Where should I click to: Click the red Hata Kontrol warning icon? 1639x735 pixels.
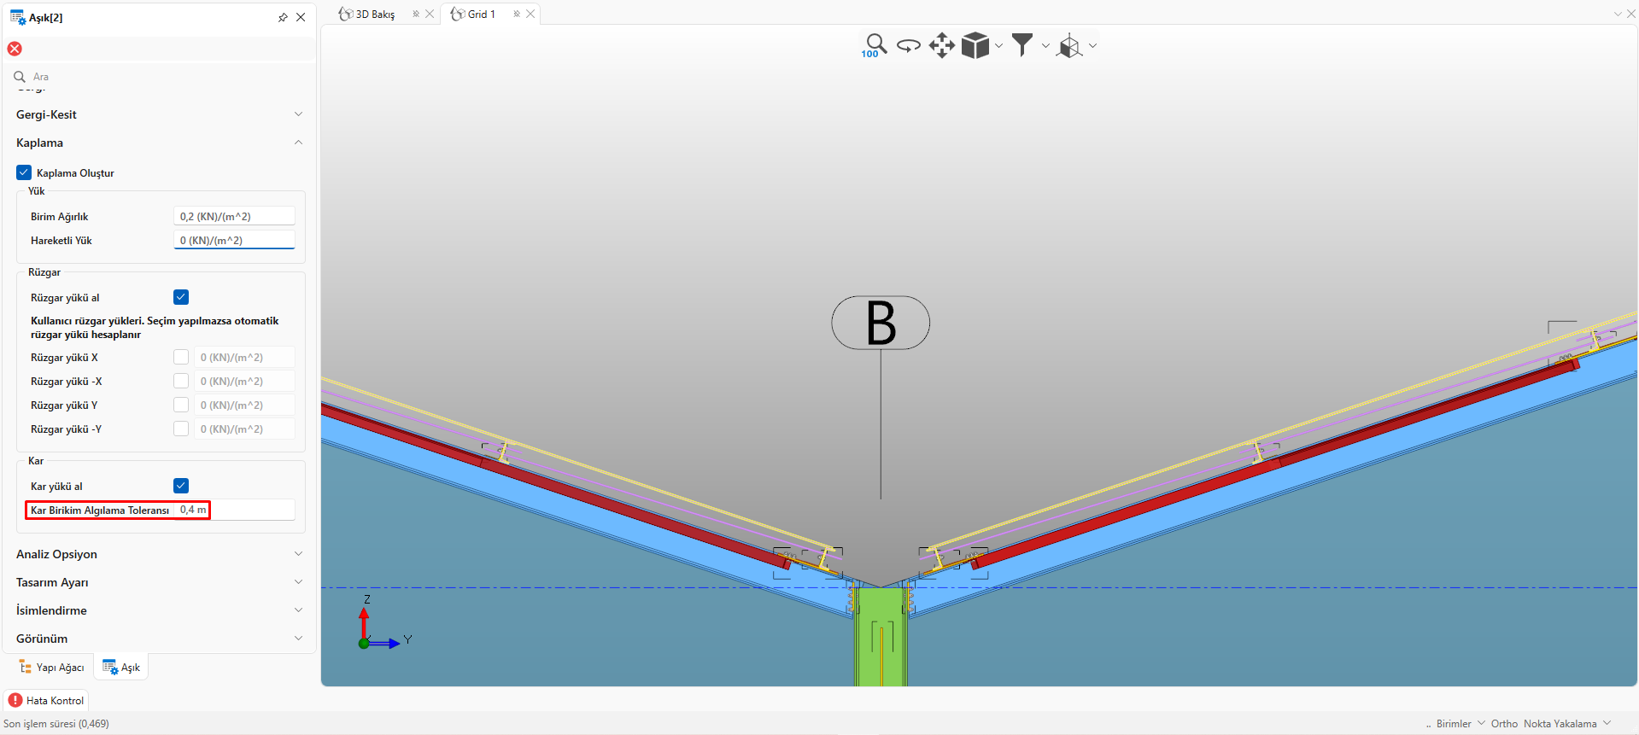[x=15, y=701]
